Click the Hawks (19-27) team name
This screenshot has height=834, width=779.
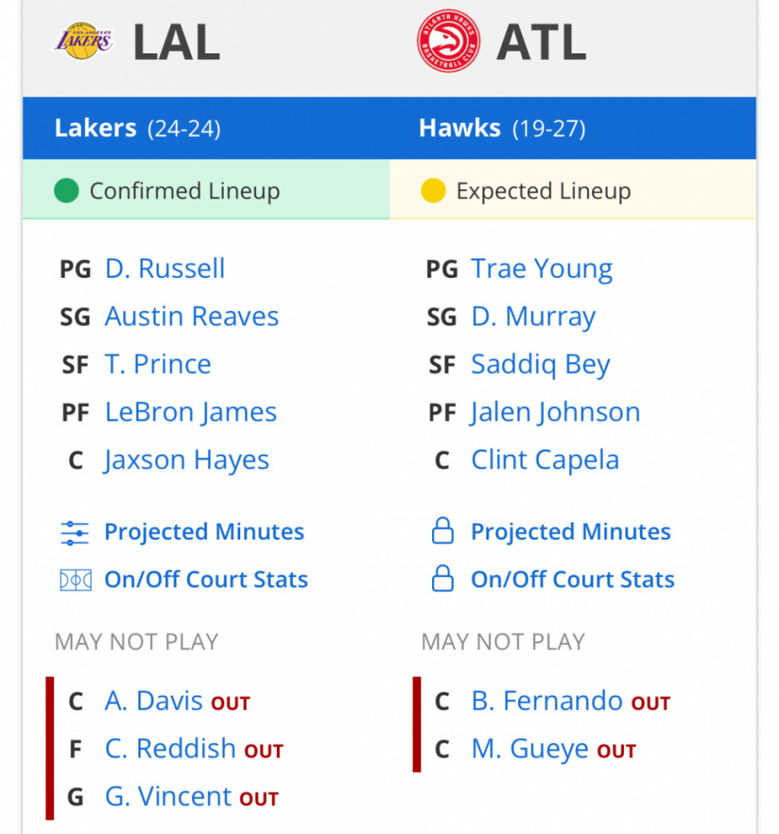pyautogui.click(x=502, y=128)
